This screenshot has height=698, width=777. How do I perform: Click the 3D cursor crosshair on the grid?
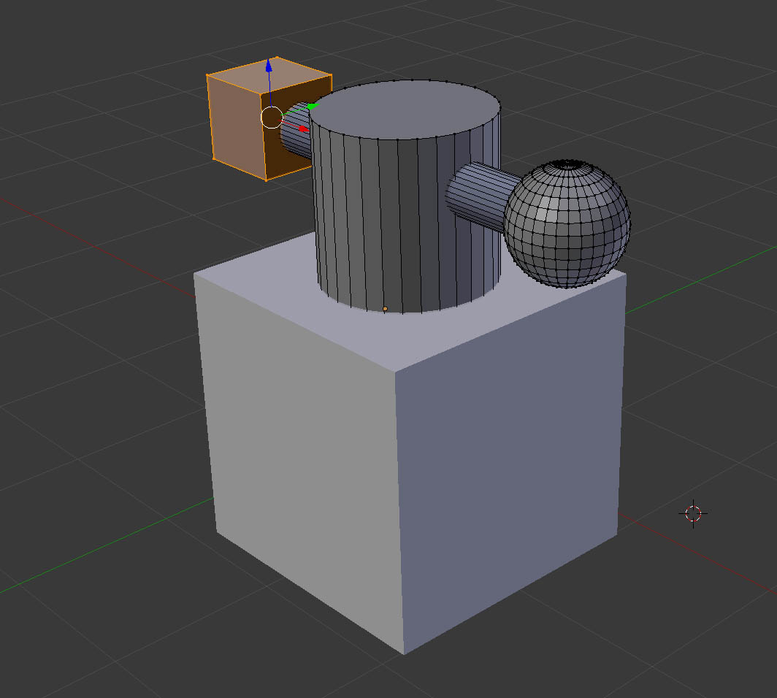point(693,514)
